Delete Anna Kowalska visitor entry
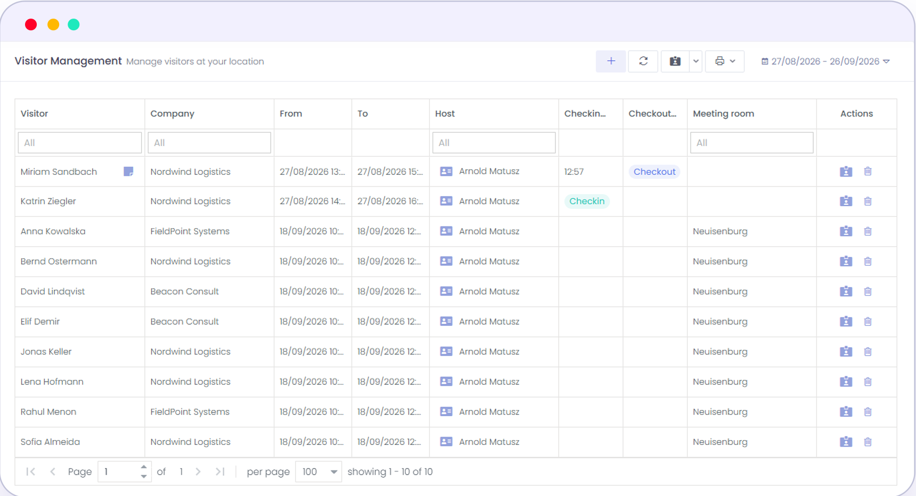Image resolution: width=916 pixels, height=496 pixels. click(x=868, y=231)
